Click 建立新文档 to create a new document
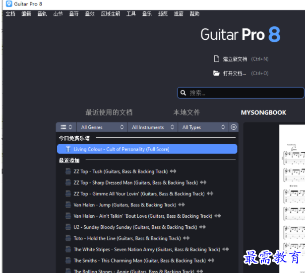 click(x=235, y=59)
